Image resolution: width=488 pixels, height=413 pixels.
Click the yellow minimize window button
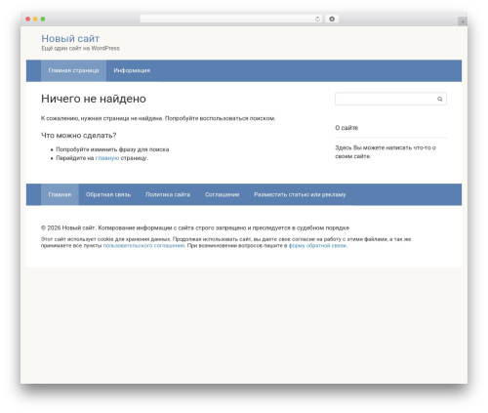[x=35, y=19]
